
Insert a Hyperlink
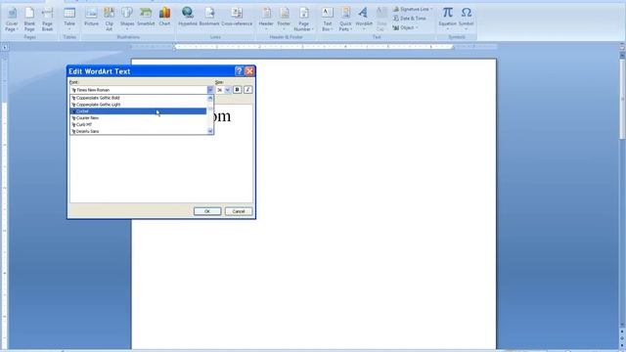[188, 18]
